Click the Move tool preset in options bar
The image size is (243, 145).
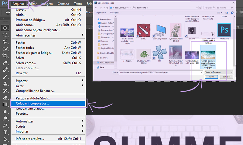8,12
